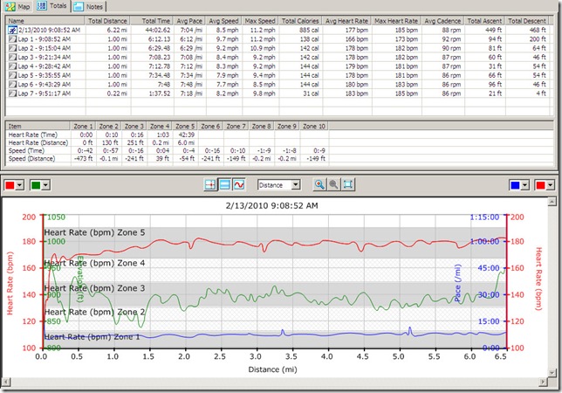Click the zoom to fit icon
This screenshot has height=393, width=562.
(348, 184)
